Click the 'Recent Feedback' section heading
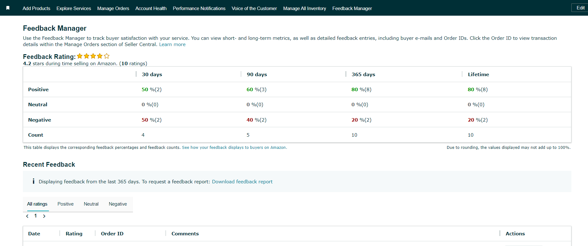 point(49,165)
